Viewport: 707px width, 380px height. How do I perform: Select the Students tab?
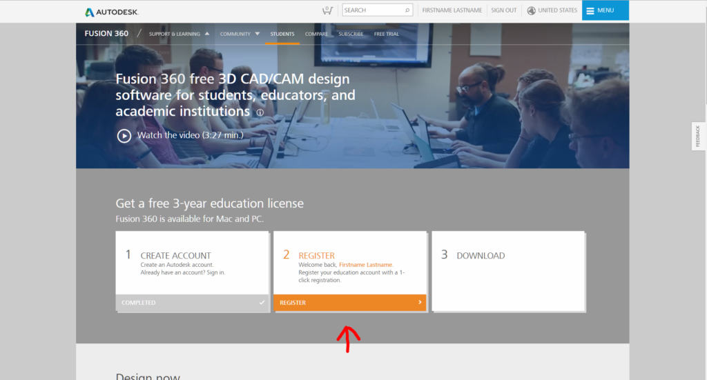[x=282, y=34]
